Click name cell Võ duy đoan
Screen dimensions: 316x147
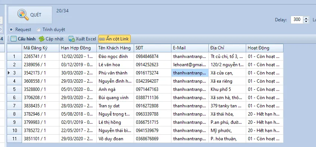tap(115, 139)
